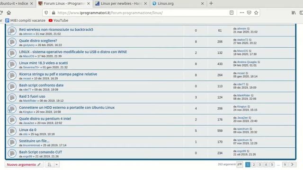Open a new browser tab
This screenshot has width=303, height=170.
click(x=211, y=3)
